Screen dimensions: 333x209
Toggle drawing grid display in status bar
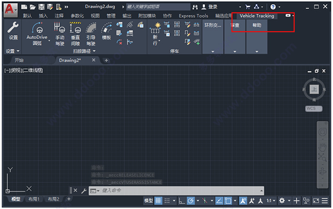pos(158,201)
